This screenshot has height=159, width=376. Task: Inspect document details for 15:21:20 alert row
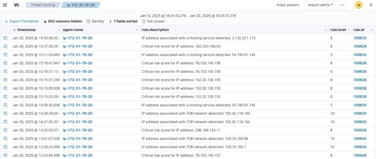[6, 55]
